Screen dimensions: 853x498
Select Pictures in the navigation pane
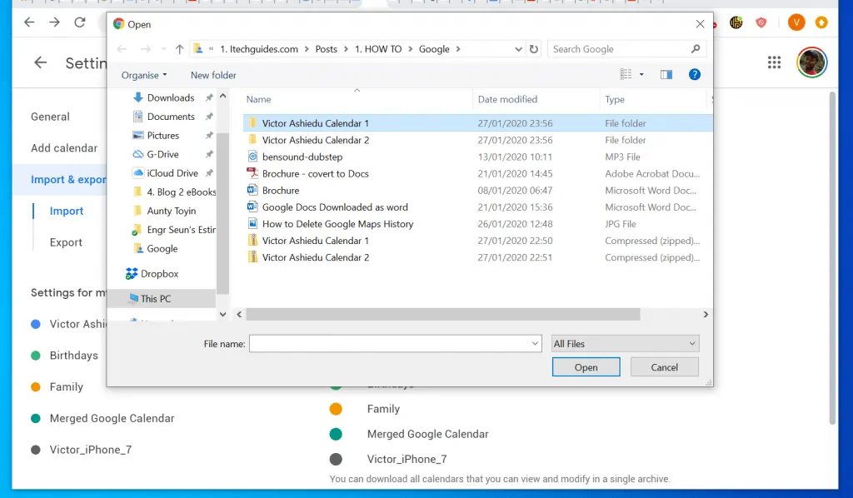[x=162, y=136]
